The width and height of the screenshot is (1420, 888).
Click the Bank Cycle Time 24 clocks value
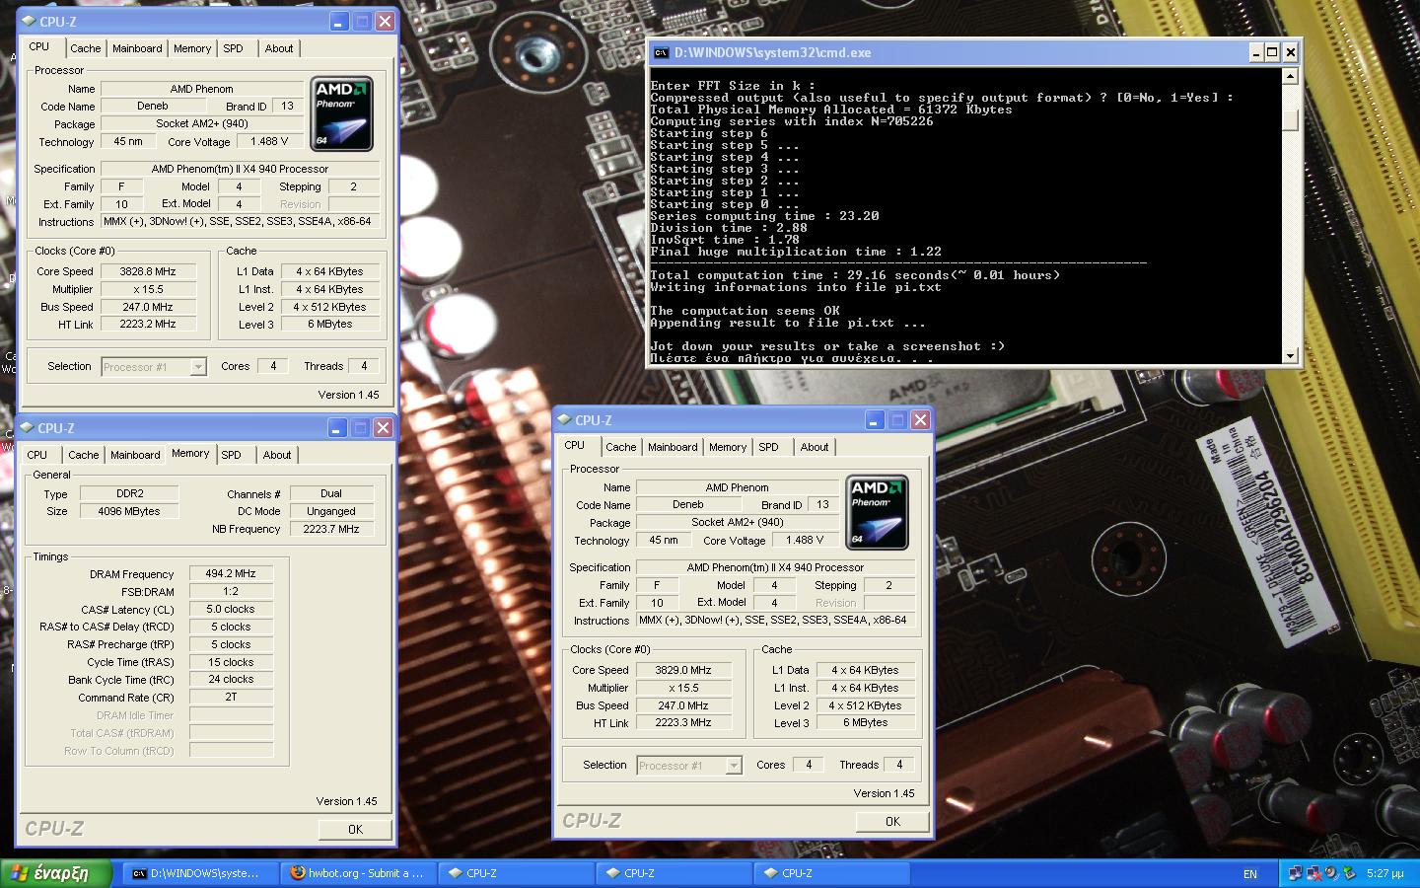[x=231, y=679]
